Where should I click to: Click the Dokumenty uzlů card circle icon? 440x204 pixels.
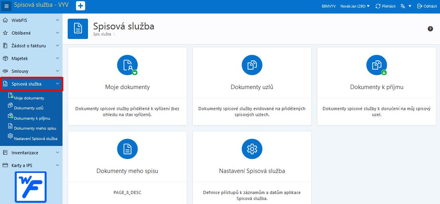tap(252, 65)
